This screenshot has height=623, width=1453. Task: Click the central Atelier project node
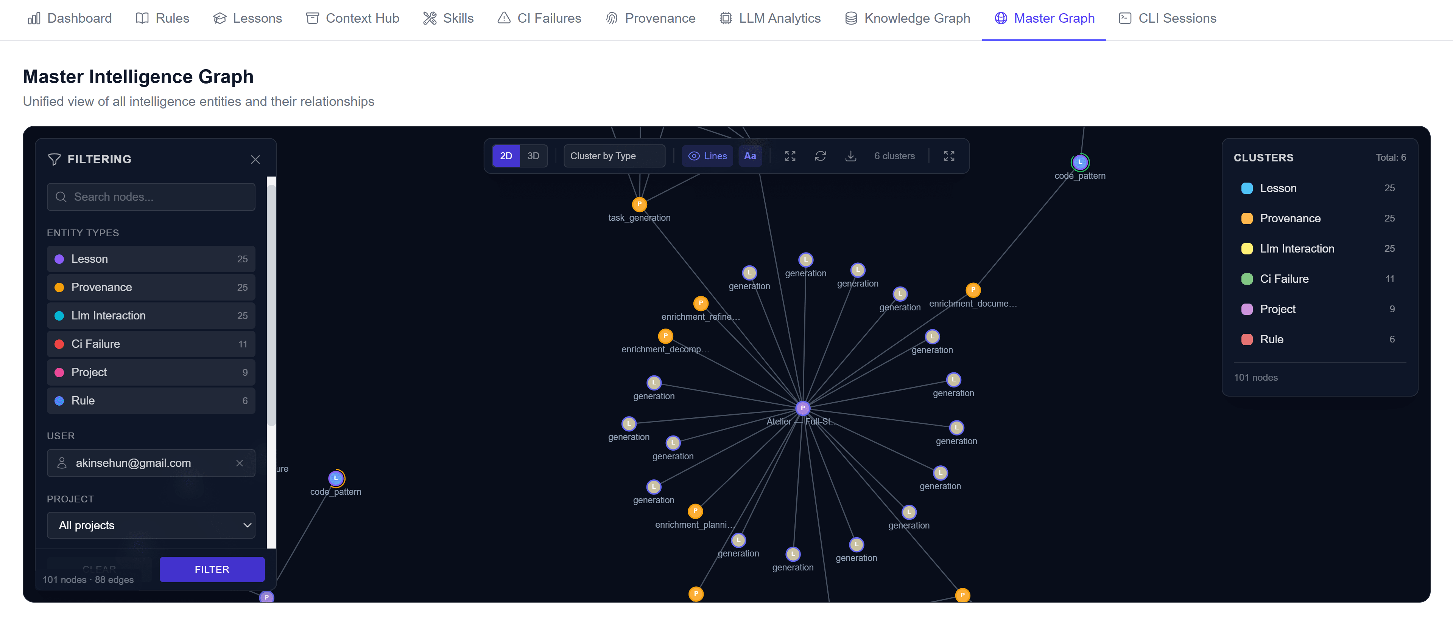803,408
